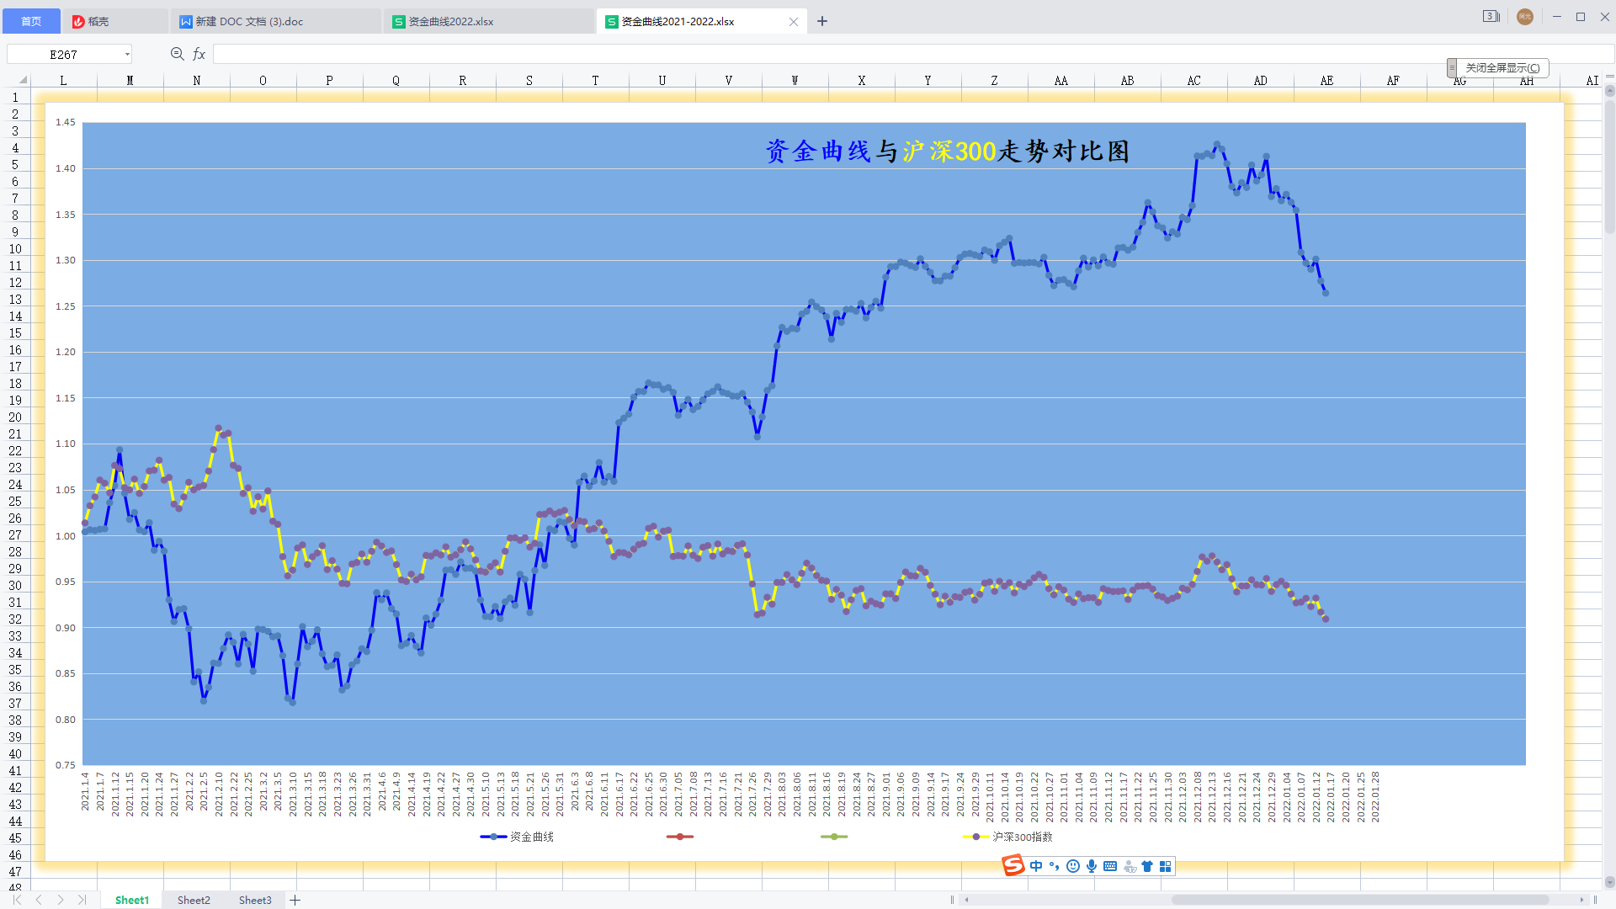This screenshot has width=1616, height=909.
Task: Open the Sogou soft keyboard icon
Action: tap(1110, 866)
